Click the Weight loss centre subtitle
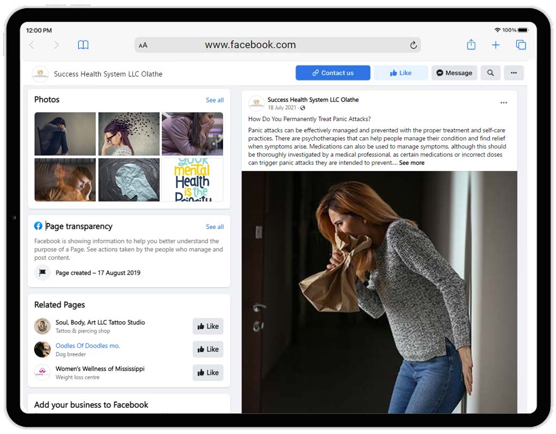This screenshot has height=434, width=556. coord(77,378)
